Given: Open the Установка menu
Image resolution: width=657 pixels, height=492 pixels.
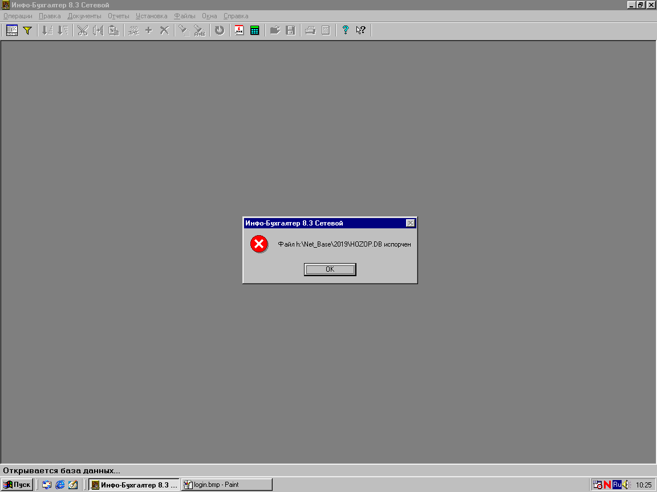Looking at the screenshot, I should click(151, 16).
